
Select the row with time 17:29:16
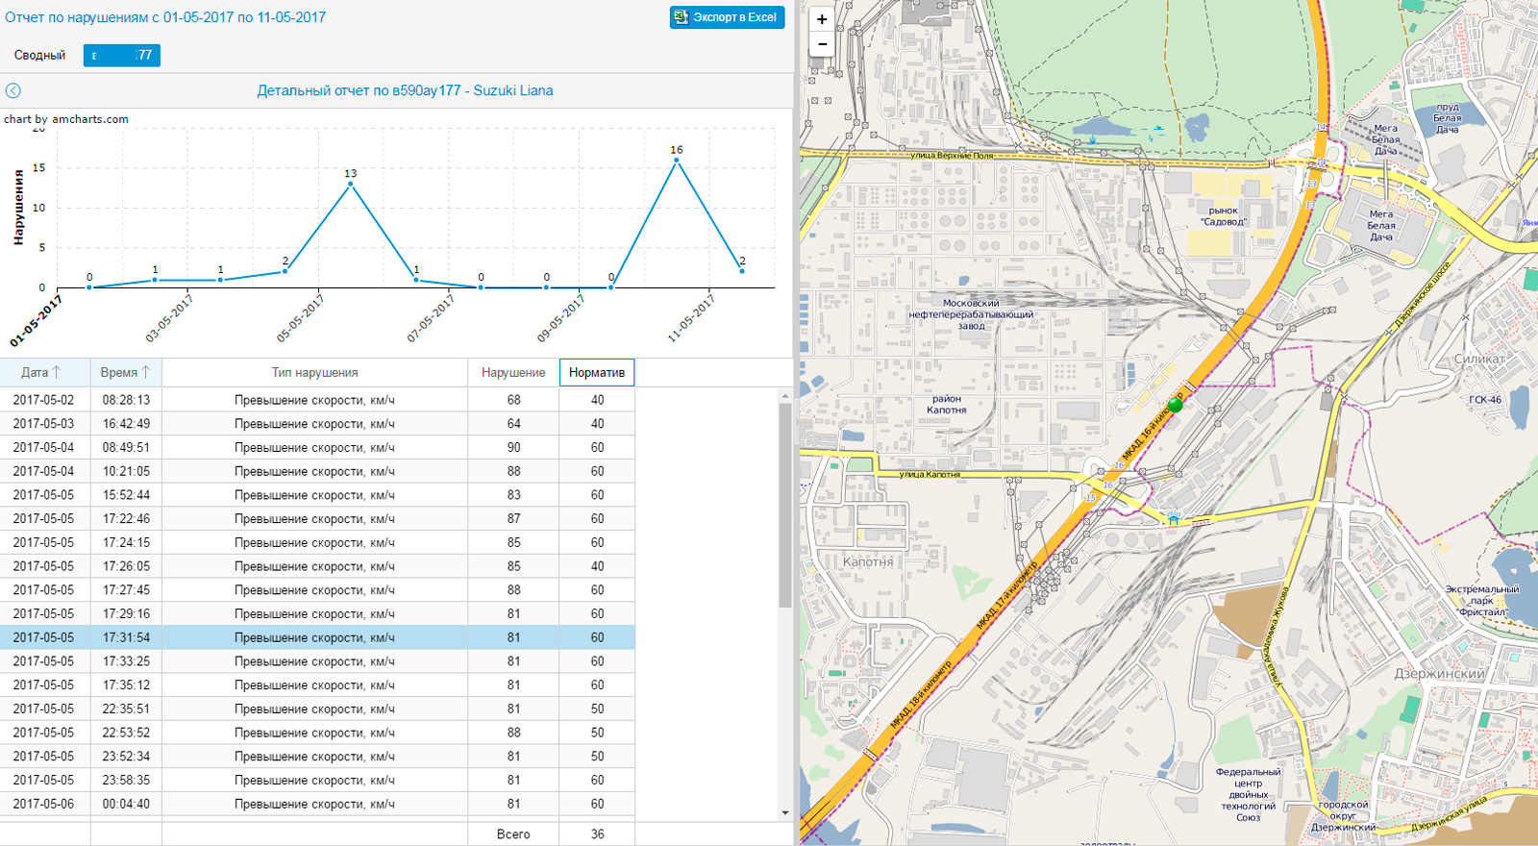(317, 613)
